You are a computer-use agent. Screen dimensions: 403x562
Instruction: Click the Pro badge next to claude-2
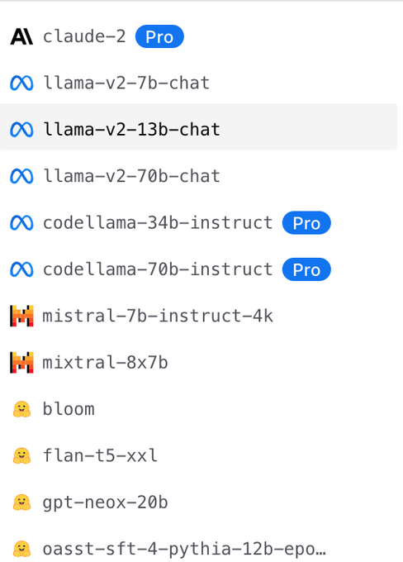click(x=159, y=36)
